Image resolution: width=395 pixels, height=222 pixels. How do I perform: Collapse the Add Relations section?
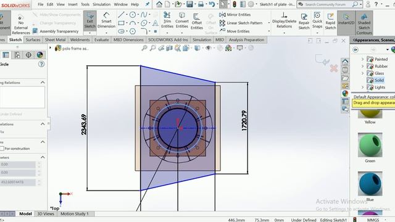click(x=43, y=124)
